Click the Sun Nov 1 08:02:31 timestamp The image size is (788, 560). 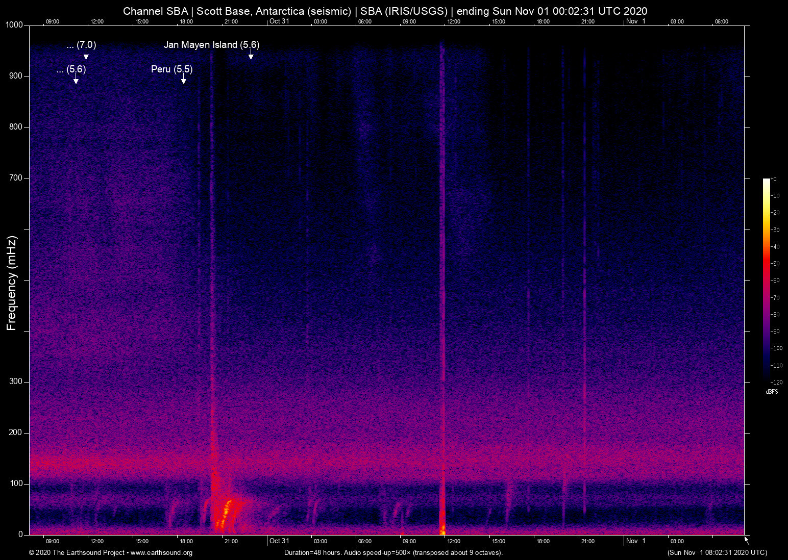pos(717,553)
